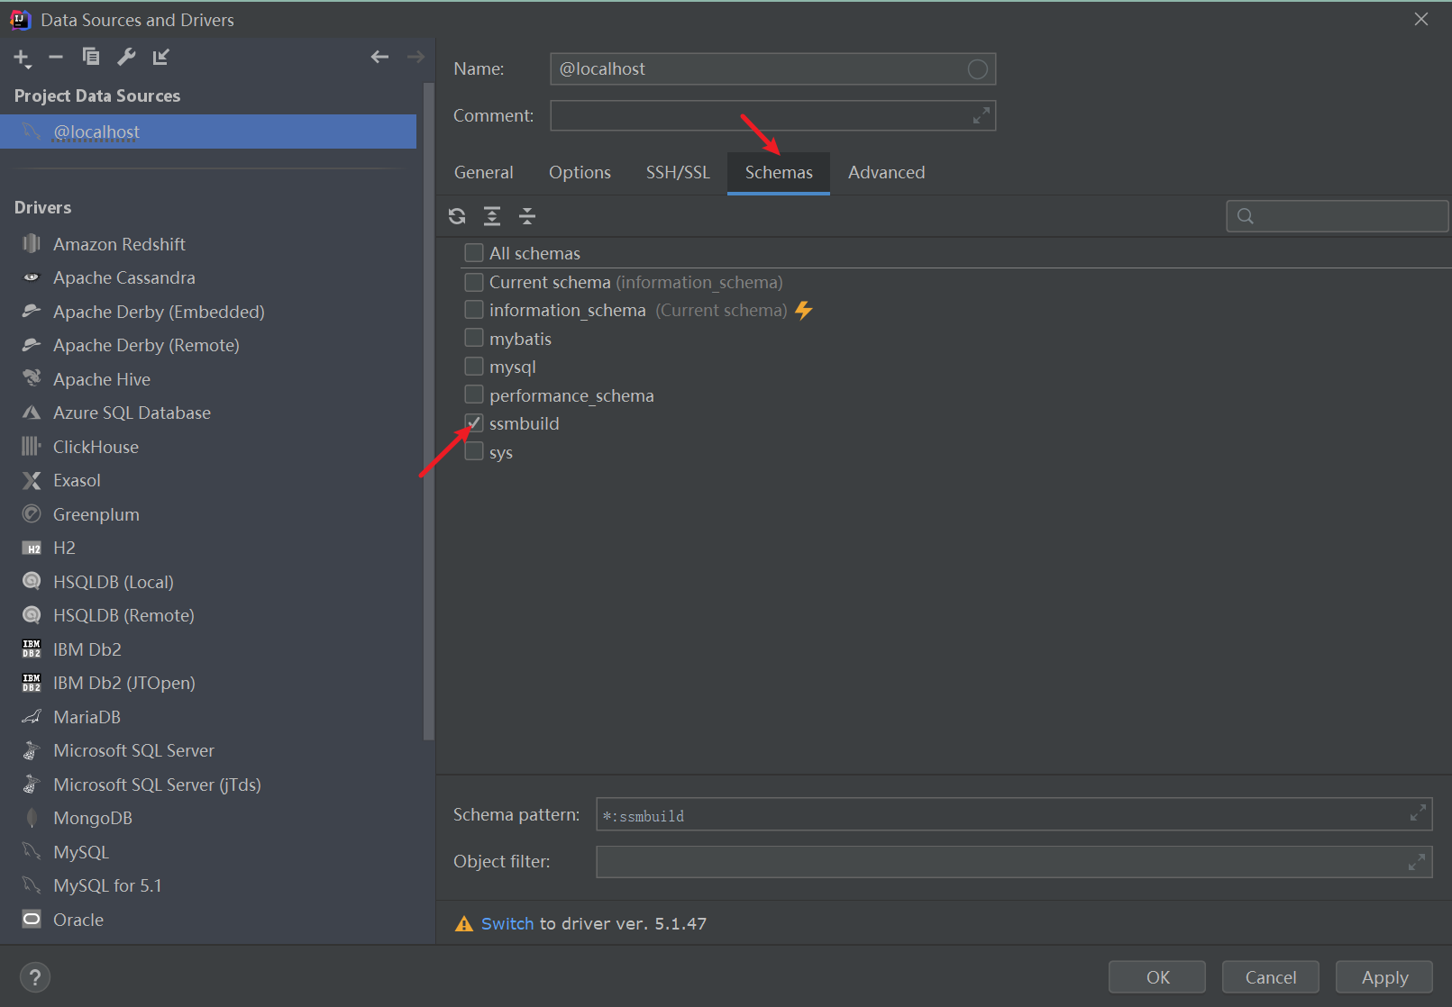
Task: Switch to the Options tab
Action: (580, 173)
